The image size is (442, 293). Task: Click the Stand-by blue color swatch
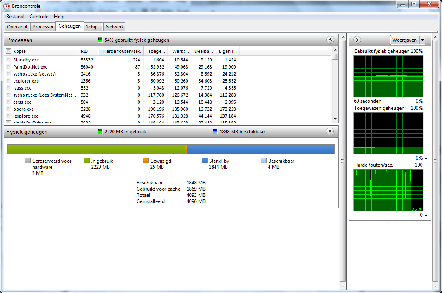pyautogui.click(x=205, y=161)
